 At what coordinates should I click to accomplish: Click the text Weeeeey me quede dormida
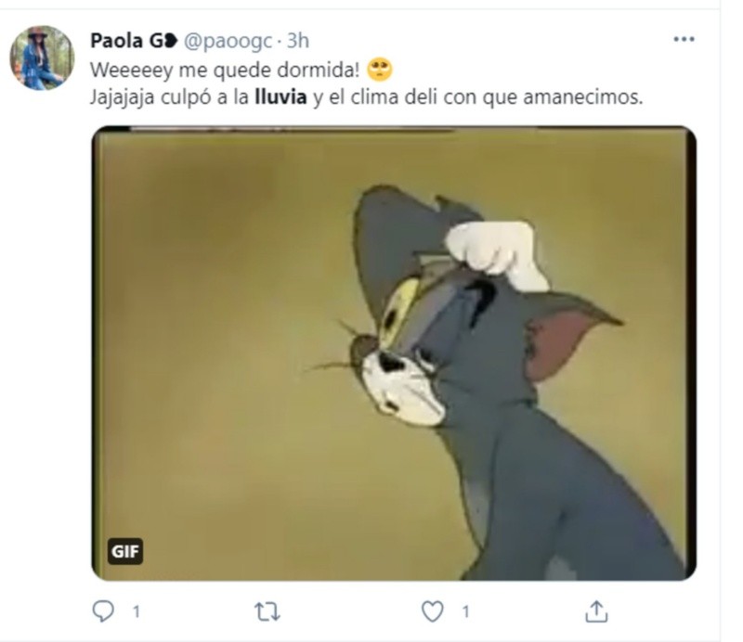(x=225, y=71)
